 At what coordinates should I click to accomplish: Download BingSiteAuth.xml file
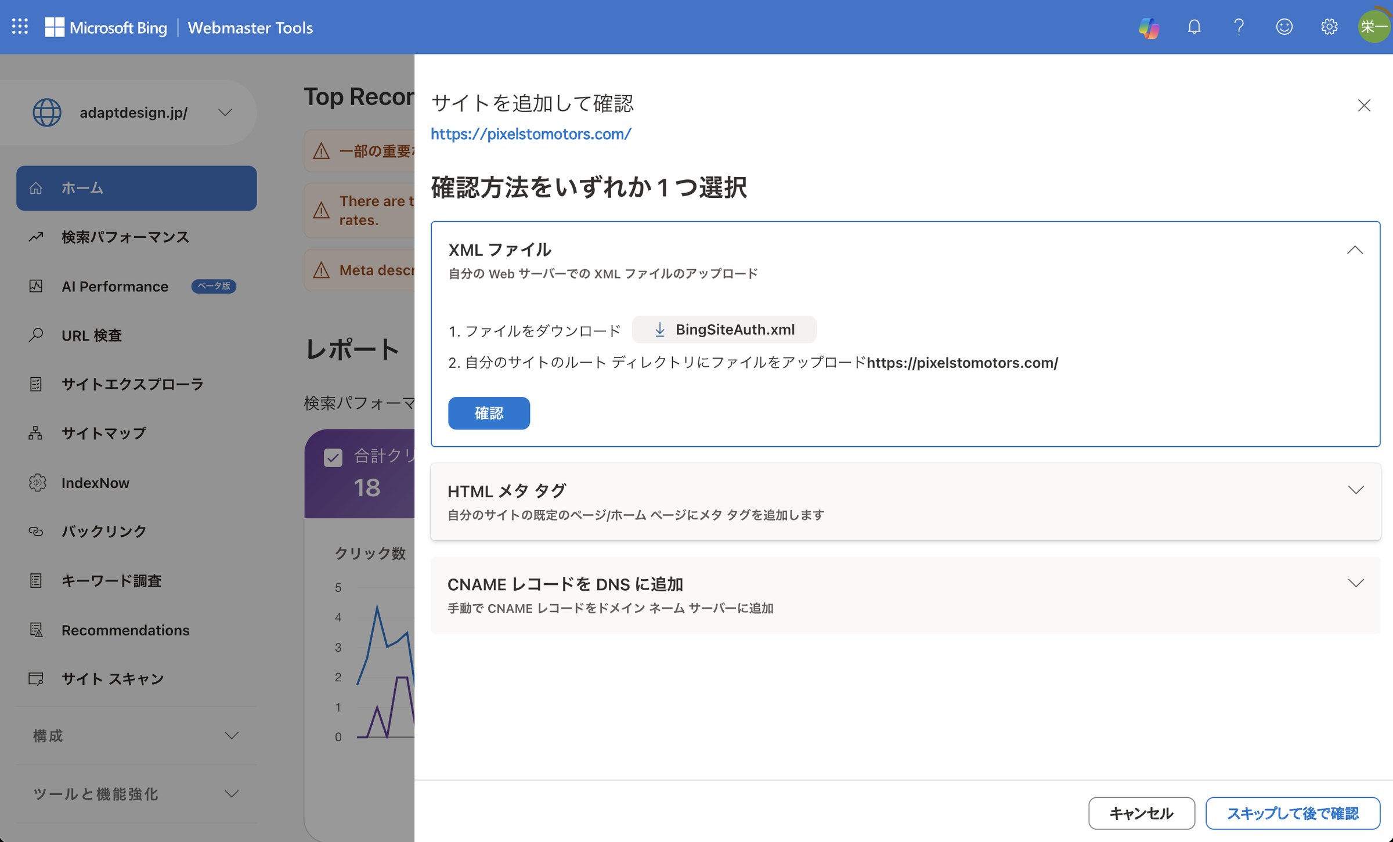pos(724,330)
